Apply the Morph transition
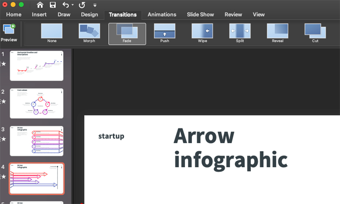The image size is (340, 204). [89, 33]
